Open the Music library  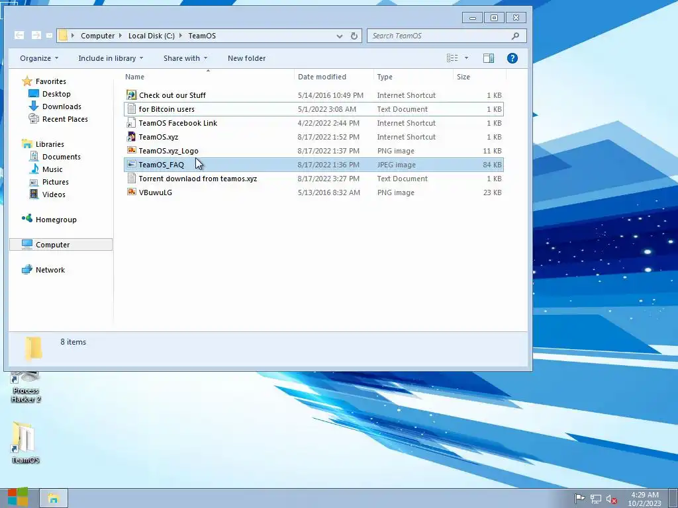[52, 169]
